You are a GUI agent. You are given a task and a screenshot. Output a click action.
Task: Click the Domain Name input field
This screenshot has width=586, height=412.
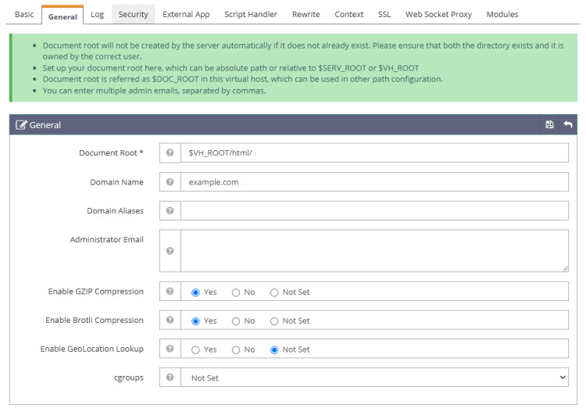[x=374, y=182]
